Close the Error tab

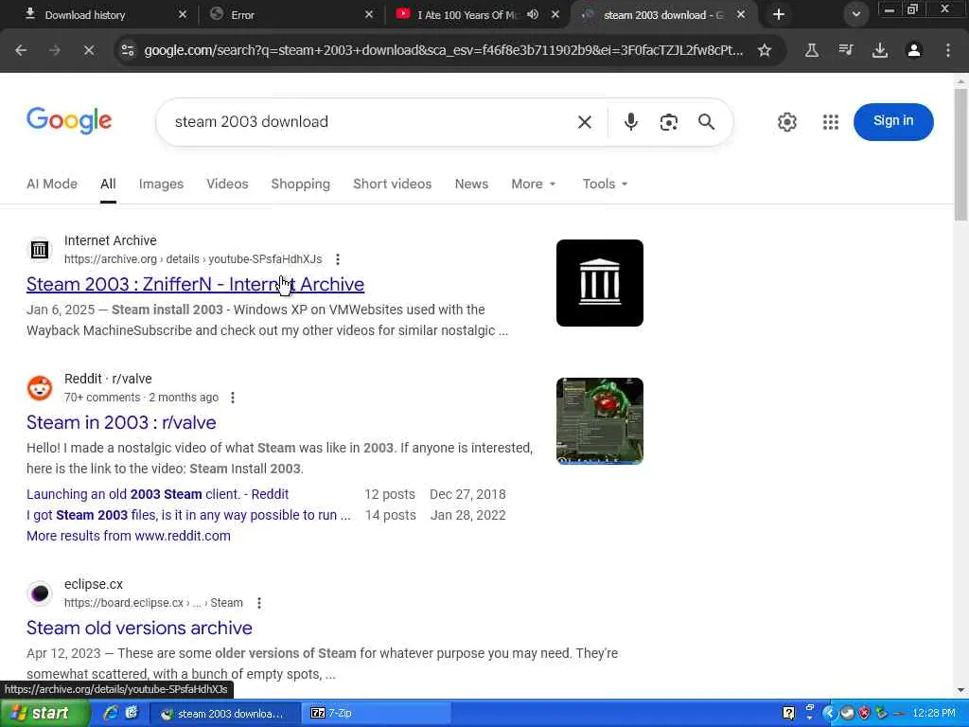point(369,15)
